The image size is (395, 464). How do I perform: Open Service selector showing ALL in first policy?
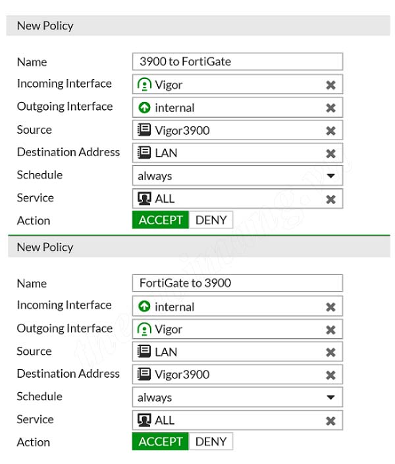pyautogui.click(x=238, y=199)
